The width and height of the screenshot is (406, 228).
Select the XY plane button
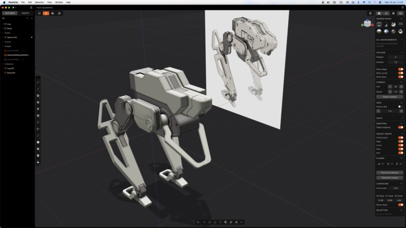pos(381,164)
